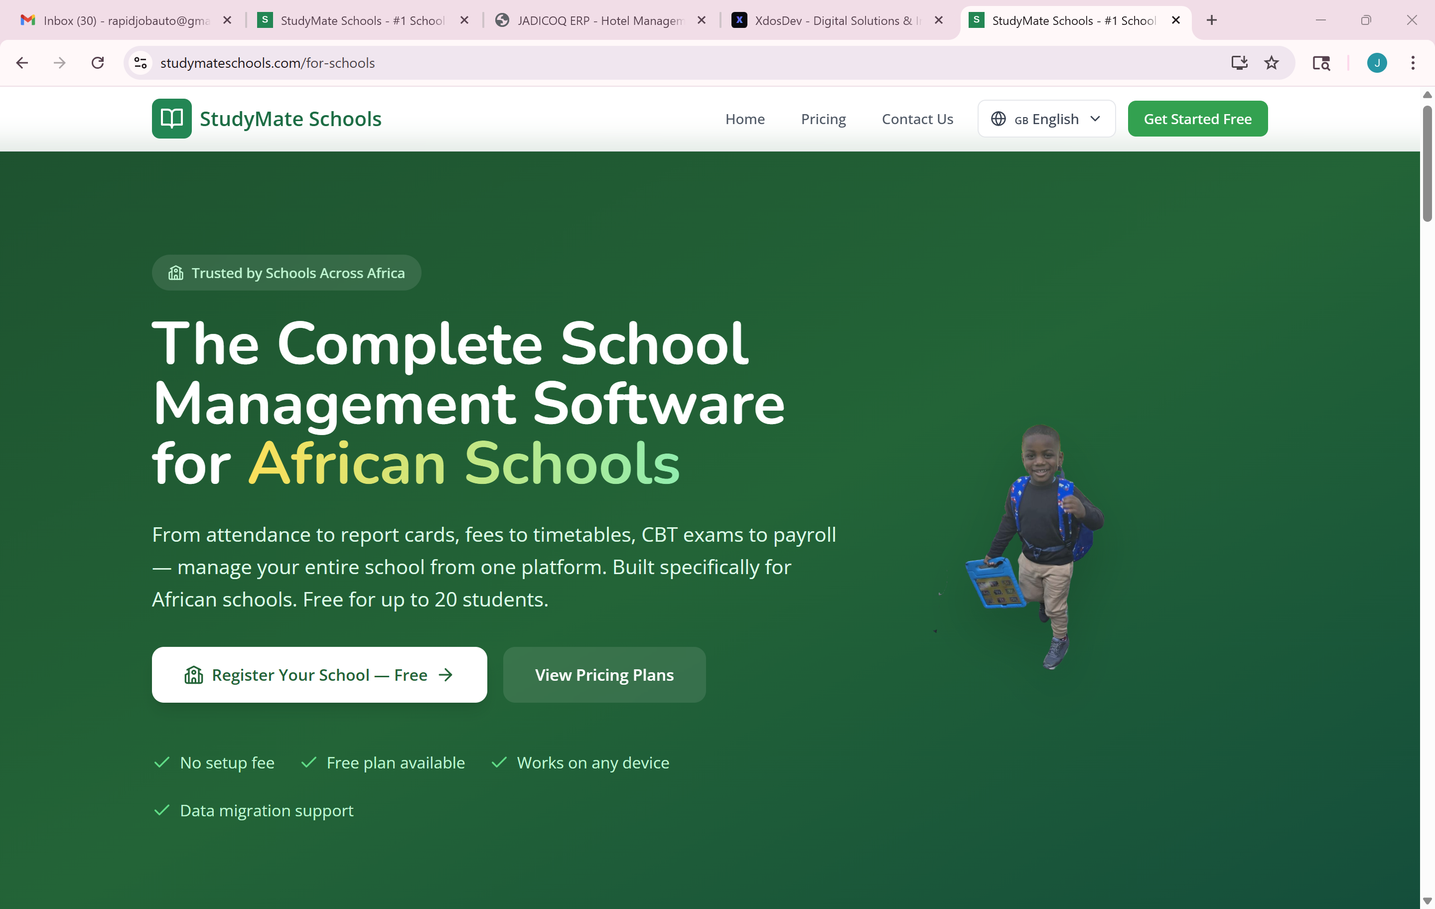The height and width of the screenshot is (909, 1435).
Task: Open the Pricing nav link
Action: (x=823, y=119)
